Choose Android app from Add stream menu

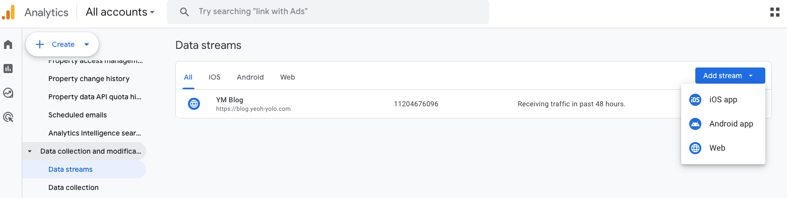(x=723, y=124)
